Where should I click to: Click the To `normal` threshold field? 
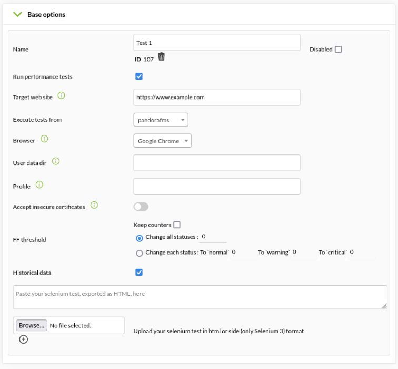pos(243,253)
